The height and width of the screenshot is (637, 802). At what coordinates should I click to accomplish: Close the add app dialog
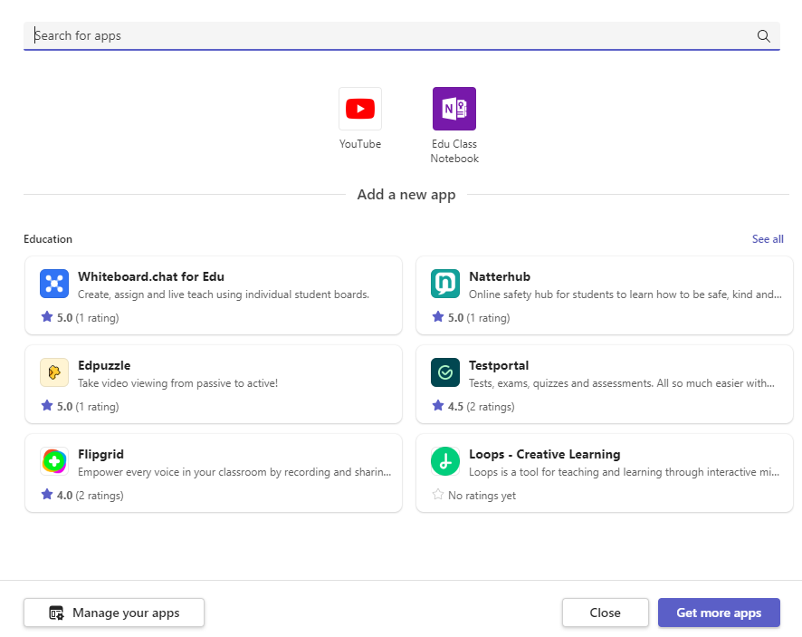click(x=605, y=613)
